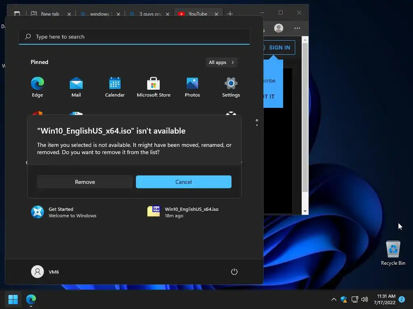Close the New tab browser tab
The height and width of the screenshot is (309, 413).
[x=69, y=14]
